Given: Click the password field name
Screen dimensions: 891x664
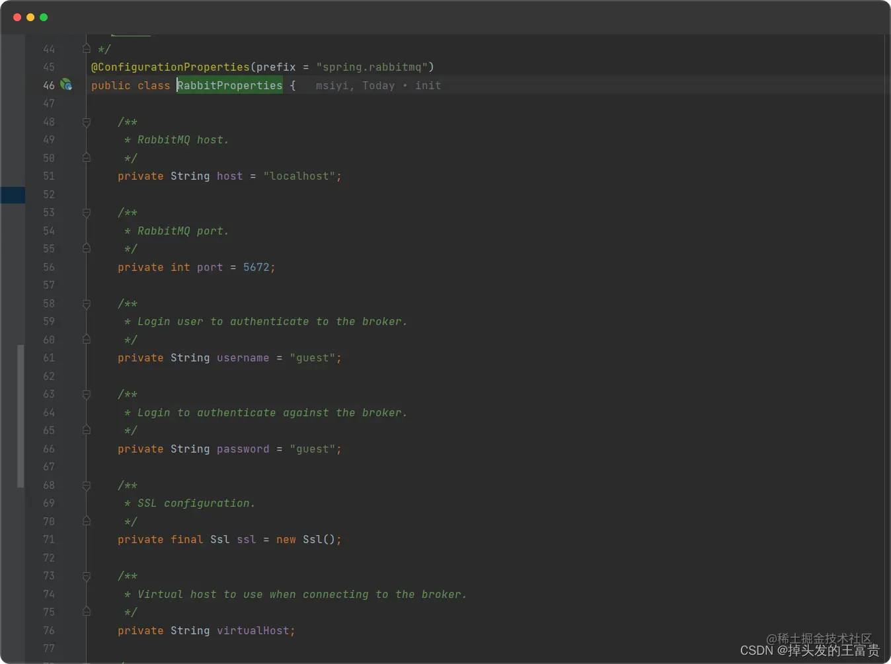Looking at the screenshot, I should [x=243, y=449].
